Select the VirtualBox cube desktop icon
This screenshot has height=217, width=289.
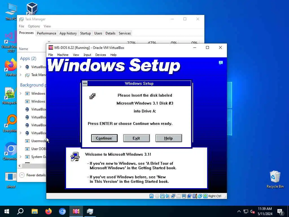32,8
